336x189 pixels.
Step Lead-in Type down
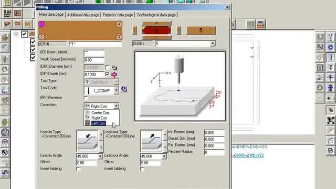click(101, 146)
